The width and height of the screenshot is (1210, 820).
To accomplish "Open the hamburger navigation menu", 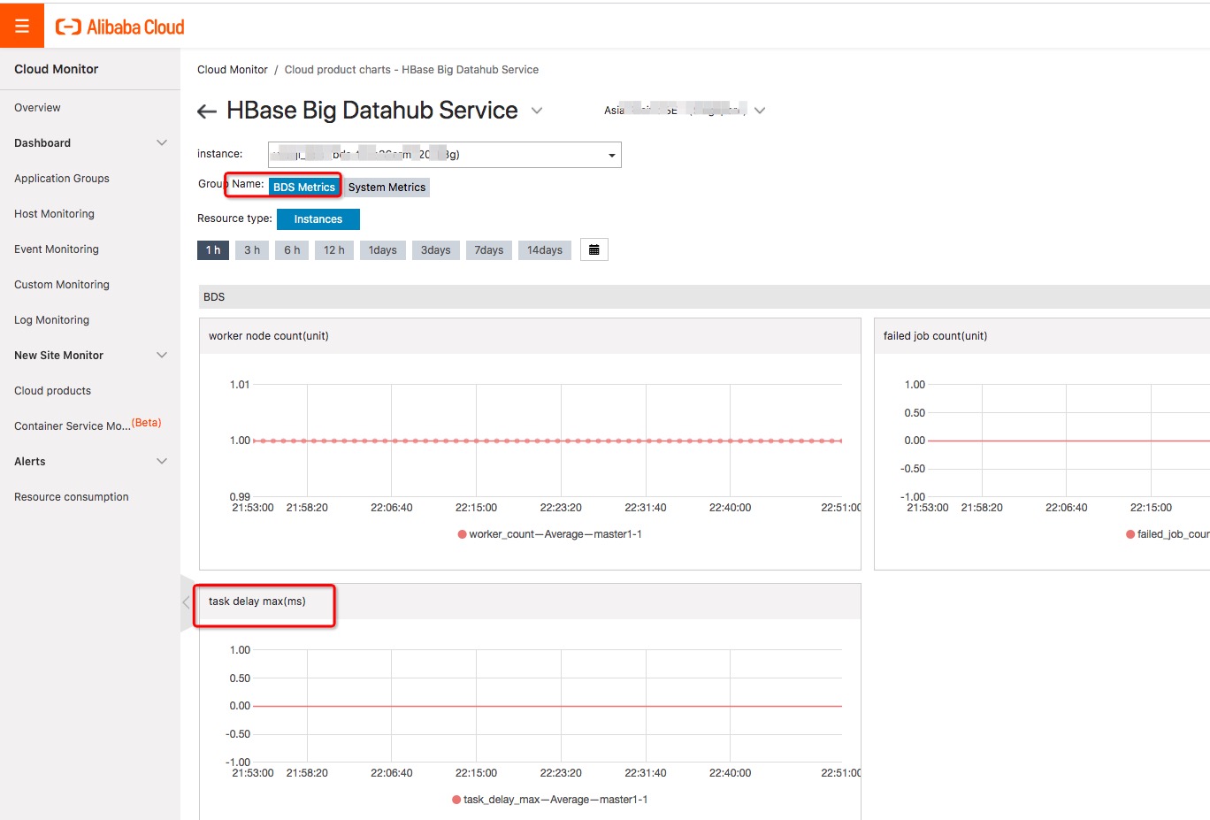I will click(x=21, y=25).
